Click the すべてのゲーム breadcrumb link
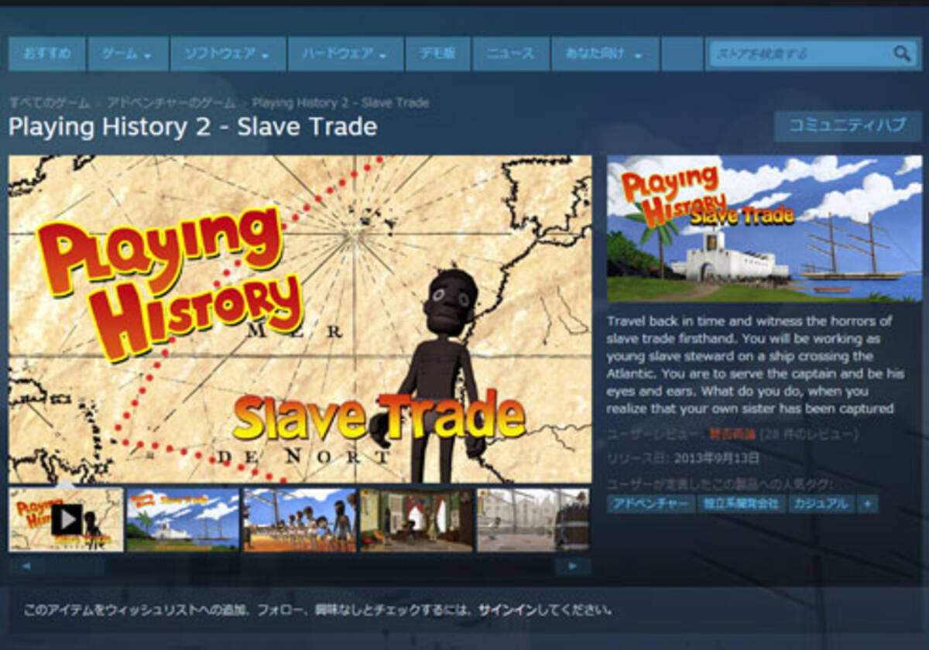Screen dimensions: 929x650 point(50,102)
